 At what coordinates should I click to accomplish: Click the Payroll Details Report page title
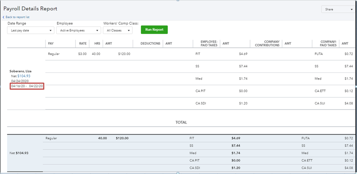[30, 9]
